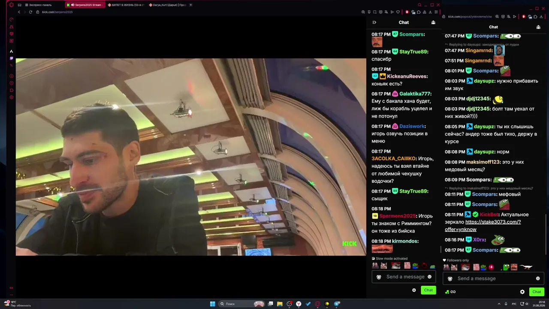The width and height of the screenshot is (549, 309).
Task: Switch to the БИЛЕТ В ЖИЗНЬ tab
Action: pyautogui.click(x=127, y=5)
